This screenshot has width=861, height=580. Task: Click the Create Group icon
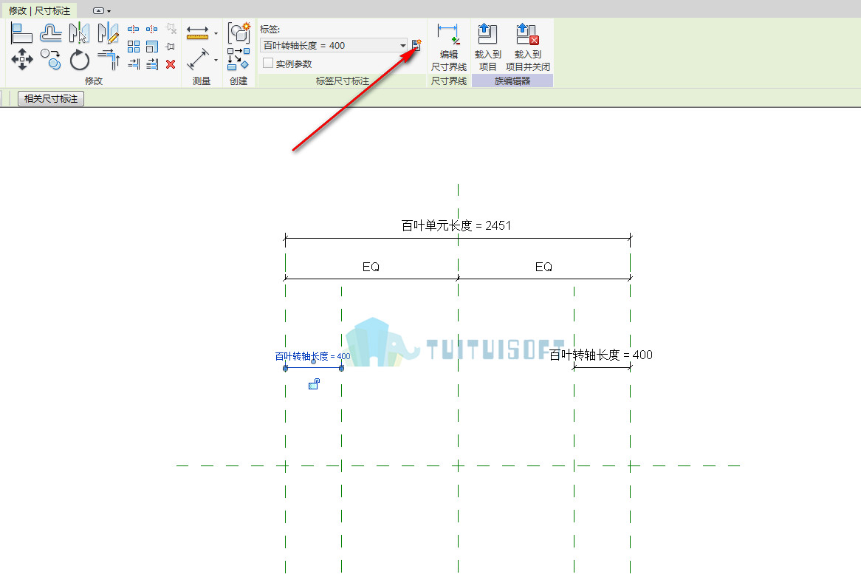pyautogui.click(x=239, y=33)
